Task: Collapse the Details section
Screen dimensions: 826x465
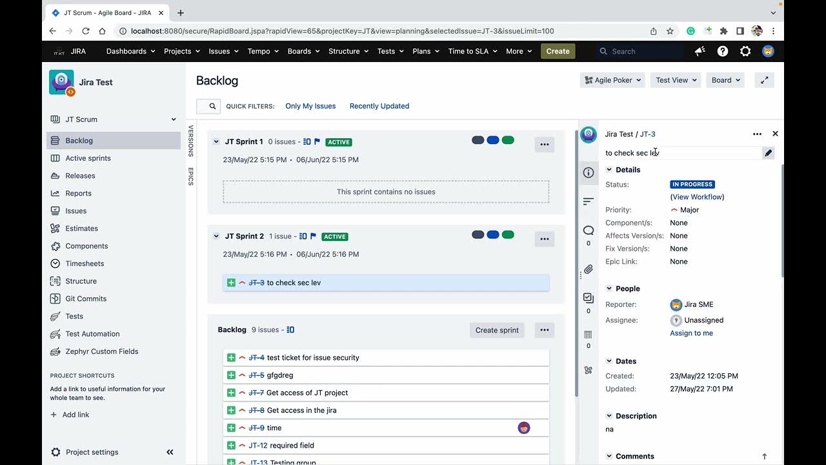Action: [x=609, y=170]
